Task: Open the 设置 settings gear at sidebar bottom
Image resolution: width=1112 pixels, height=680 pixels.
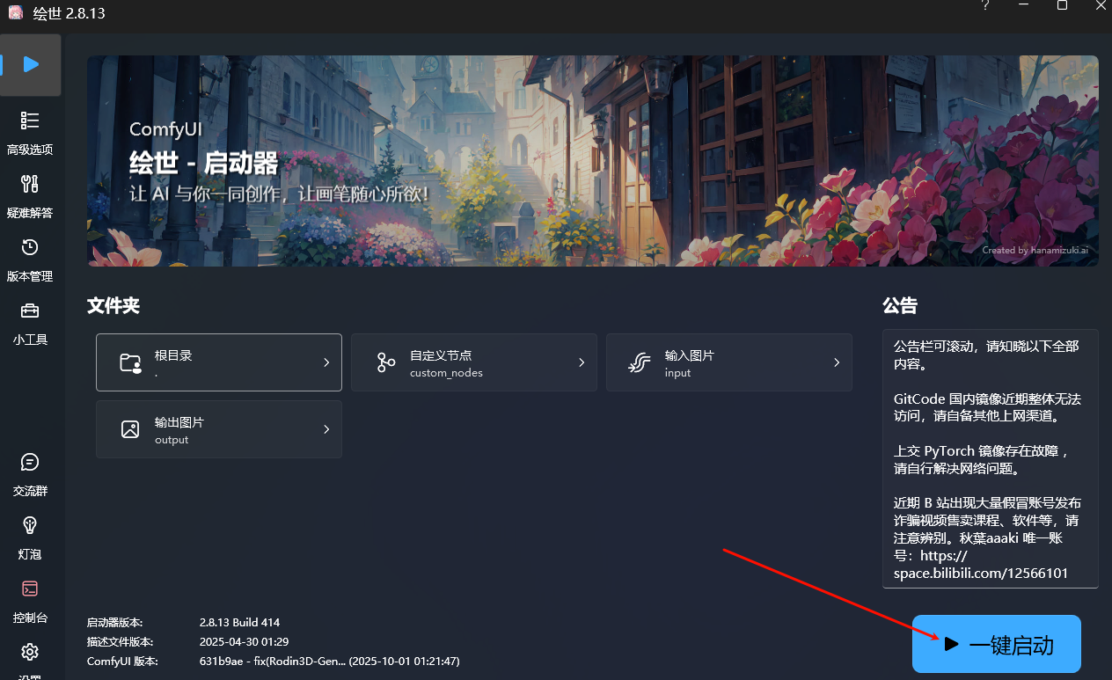Action: point(30,652)
